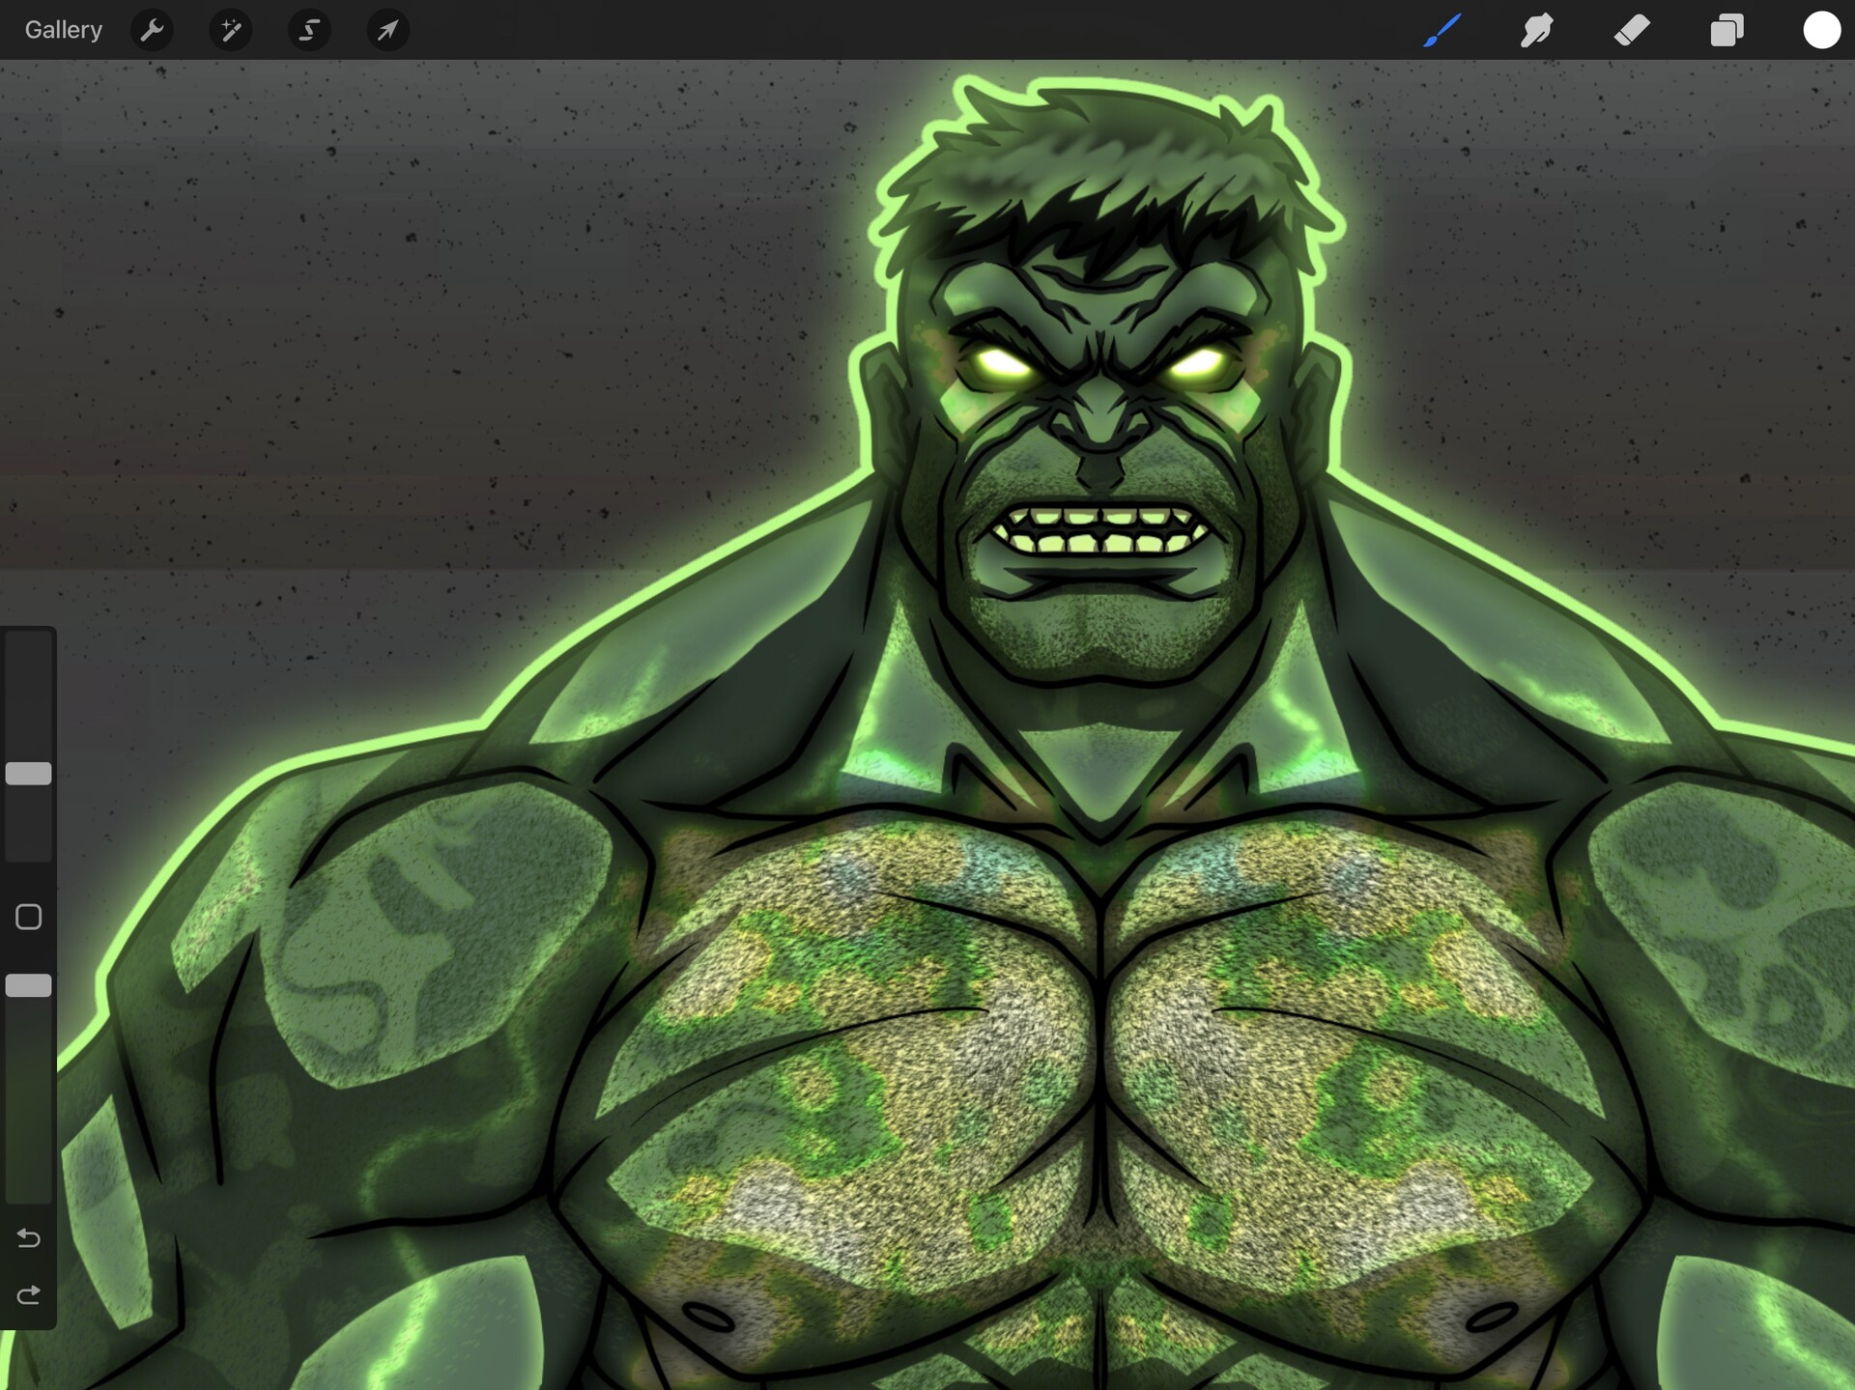Image resolution: width=1855 pixels, height=1390 pixels.
Task: Tap the brush opacity slider handle
Action: click(x=29, y=985)
